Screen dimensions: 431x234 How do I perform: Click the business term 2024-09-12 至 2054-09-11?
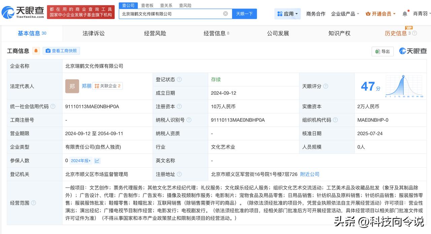click(94, 134)
